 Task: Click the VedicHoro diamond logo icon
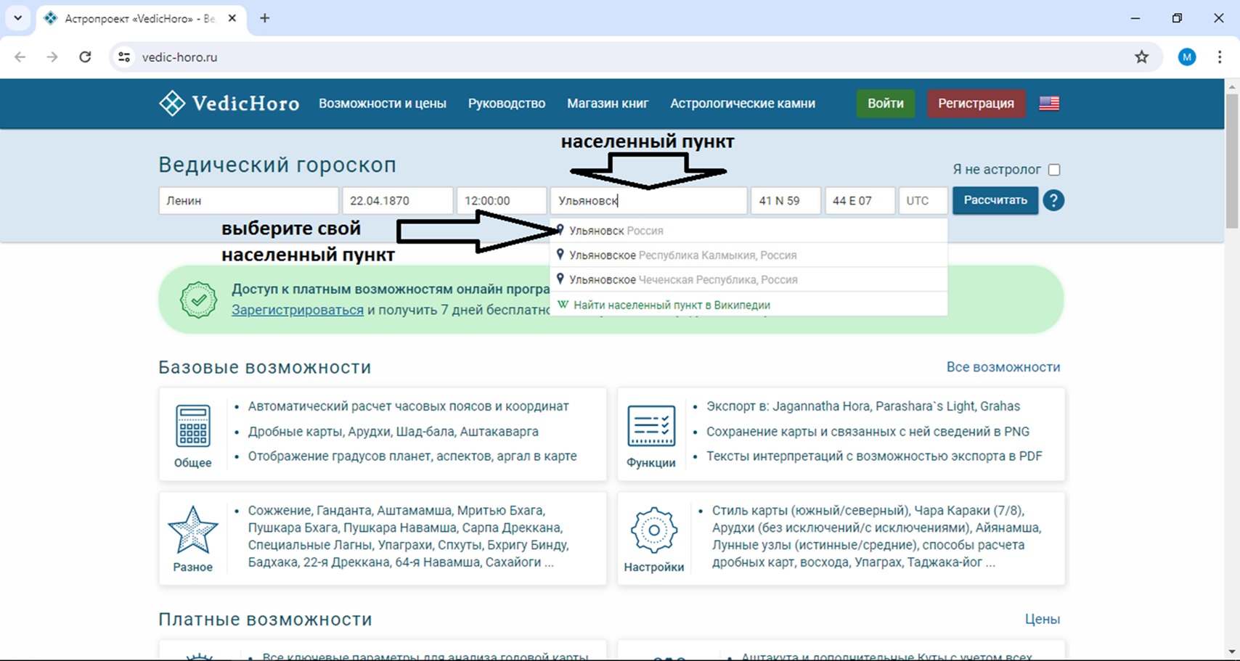pos(172,104)
